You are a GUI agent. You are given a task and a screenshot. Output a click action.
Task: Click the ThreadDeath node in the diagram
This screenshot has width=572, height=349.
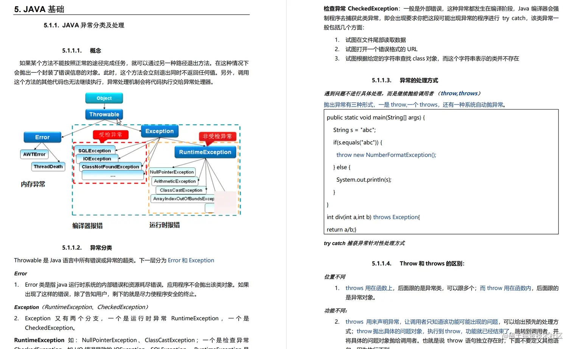click(48, 167)
